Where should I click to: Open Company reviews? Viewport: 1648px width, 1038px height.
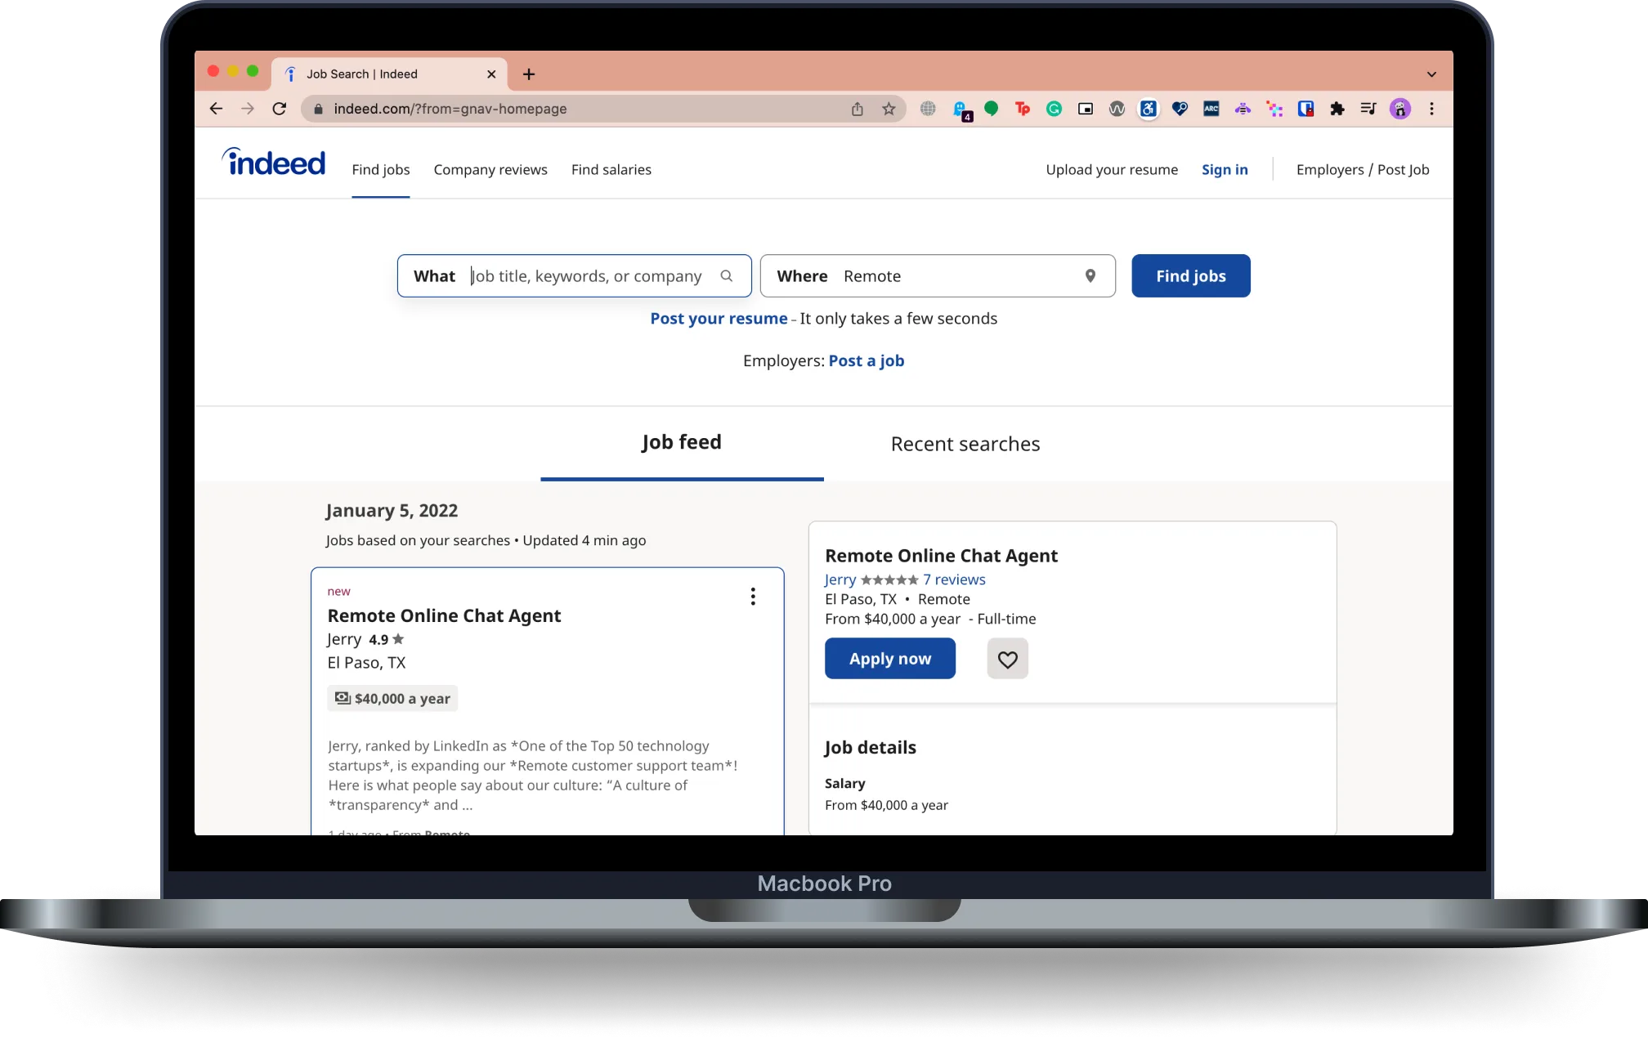(490, 169)
